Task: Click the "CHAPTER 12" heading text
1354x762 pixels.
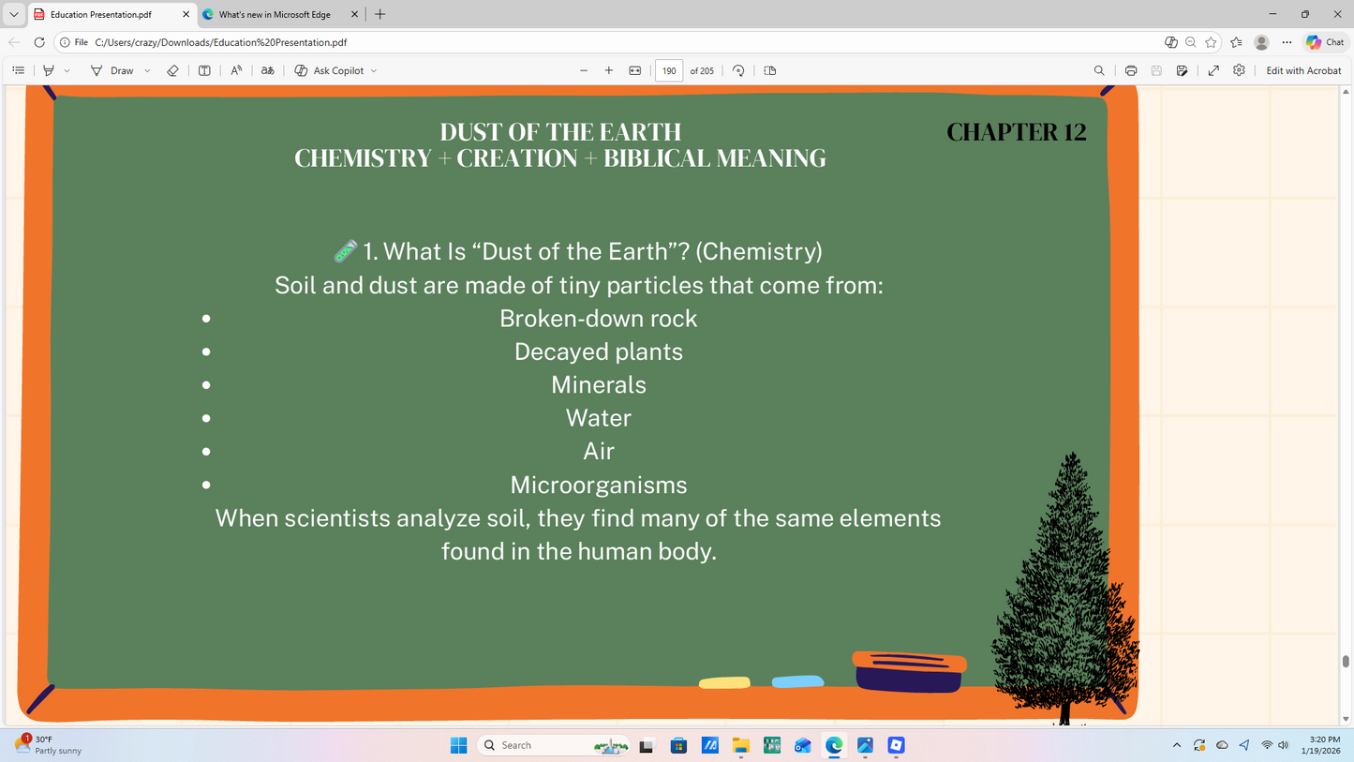Action: 1016,132
